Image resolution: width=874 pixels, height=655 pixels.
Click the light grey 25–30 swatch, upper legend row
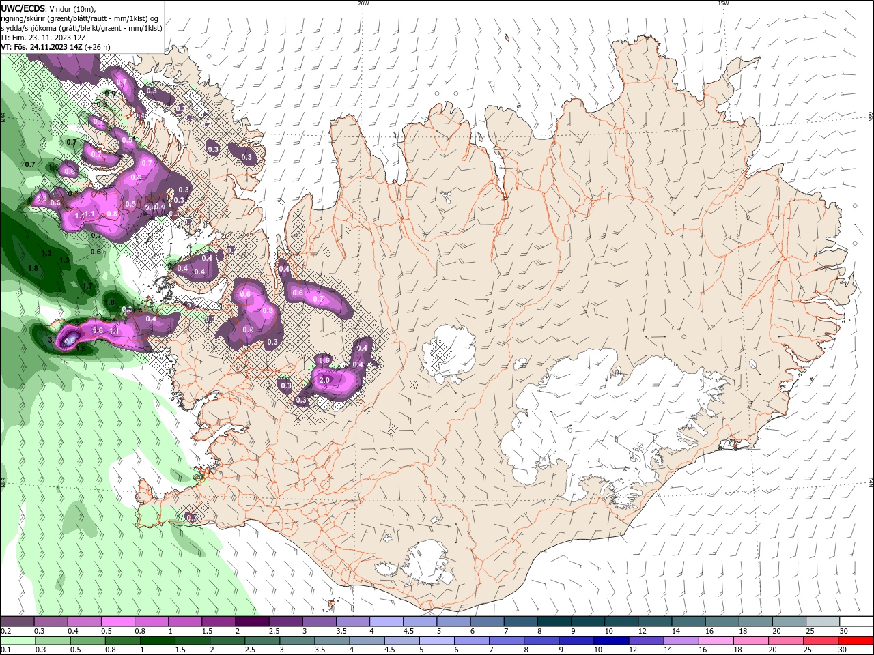pyautogui.click(x=822, y=622)
